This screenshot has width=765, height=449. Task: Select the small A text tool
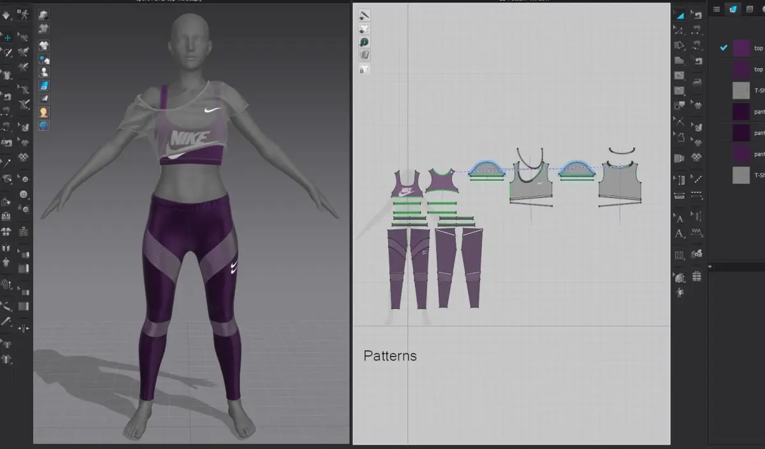point(680,218)
